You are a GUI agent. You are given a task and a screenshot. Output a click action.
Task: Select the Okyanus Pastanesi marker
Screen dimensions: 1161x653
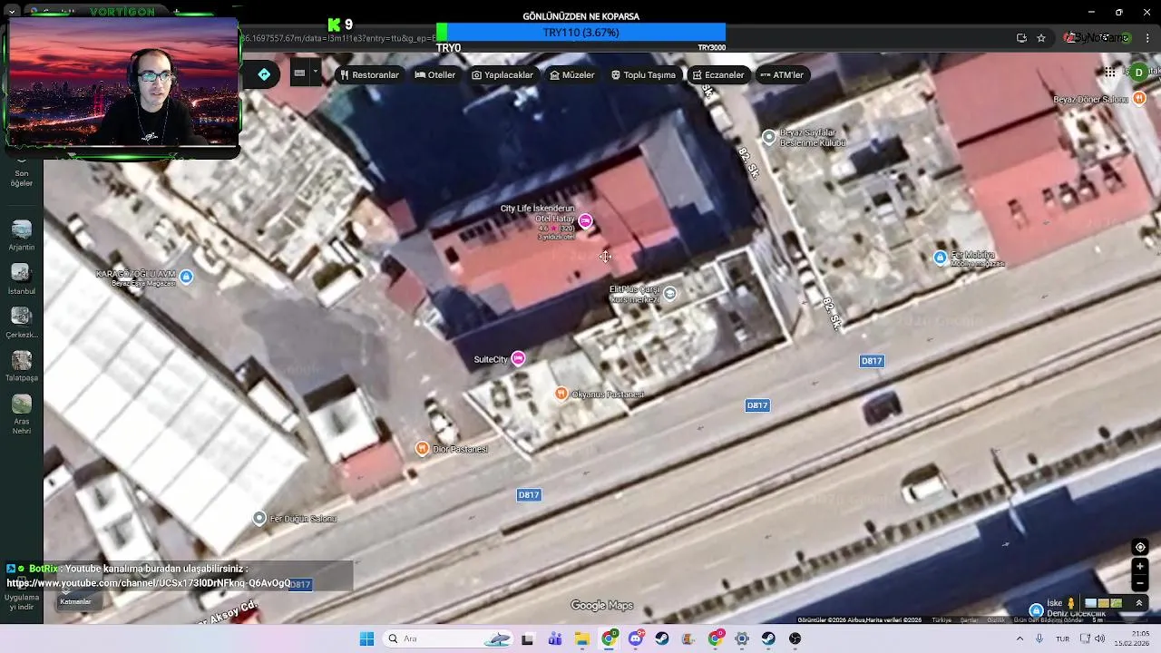[561, 394]
